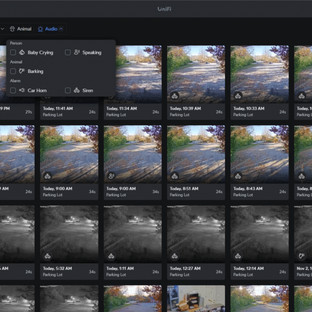Click the Siren icon in dropdown
This screenshot has width=312, height=312.
point(77,90)
